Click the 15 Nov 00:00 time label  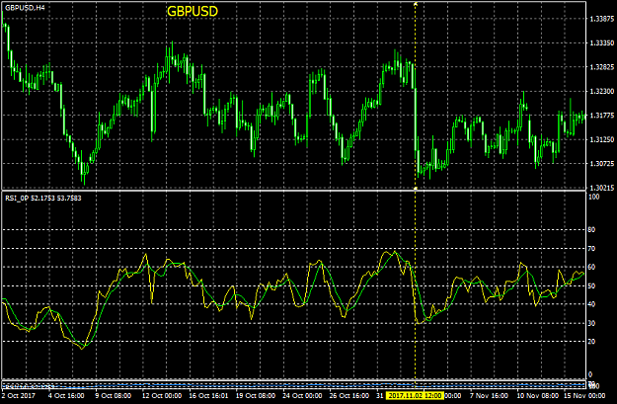click(584, 396)
